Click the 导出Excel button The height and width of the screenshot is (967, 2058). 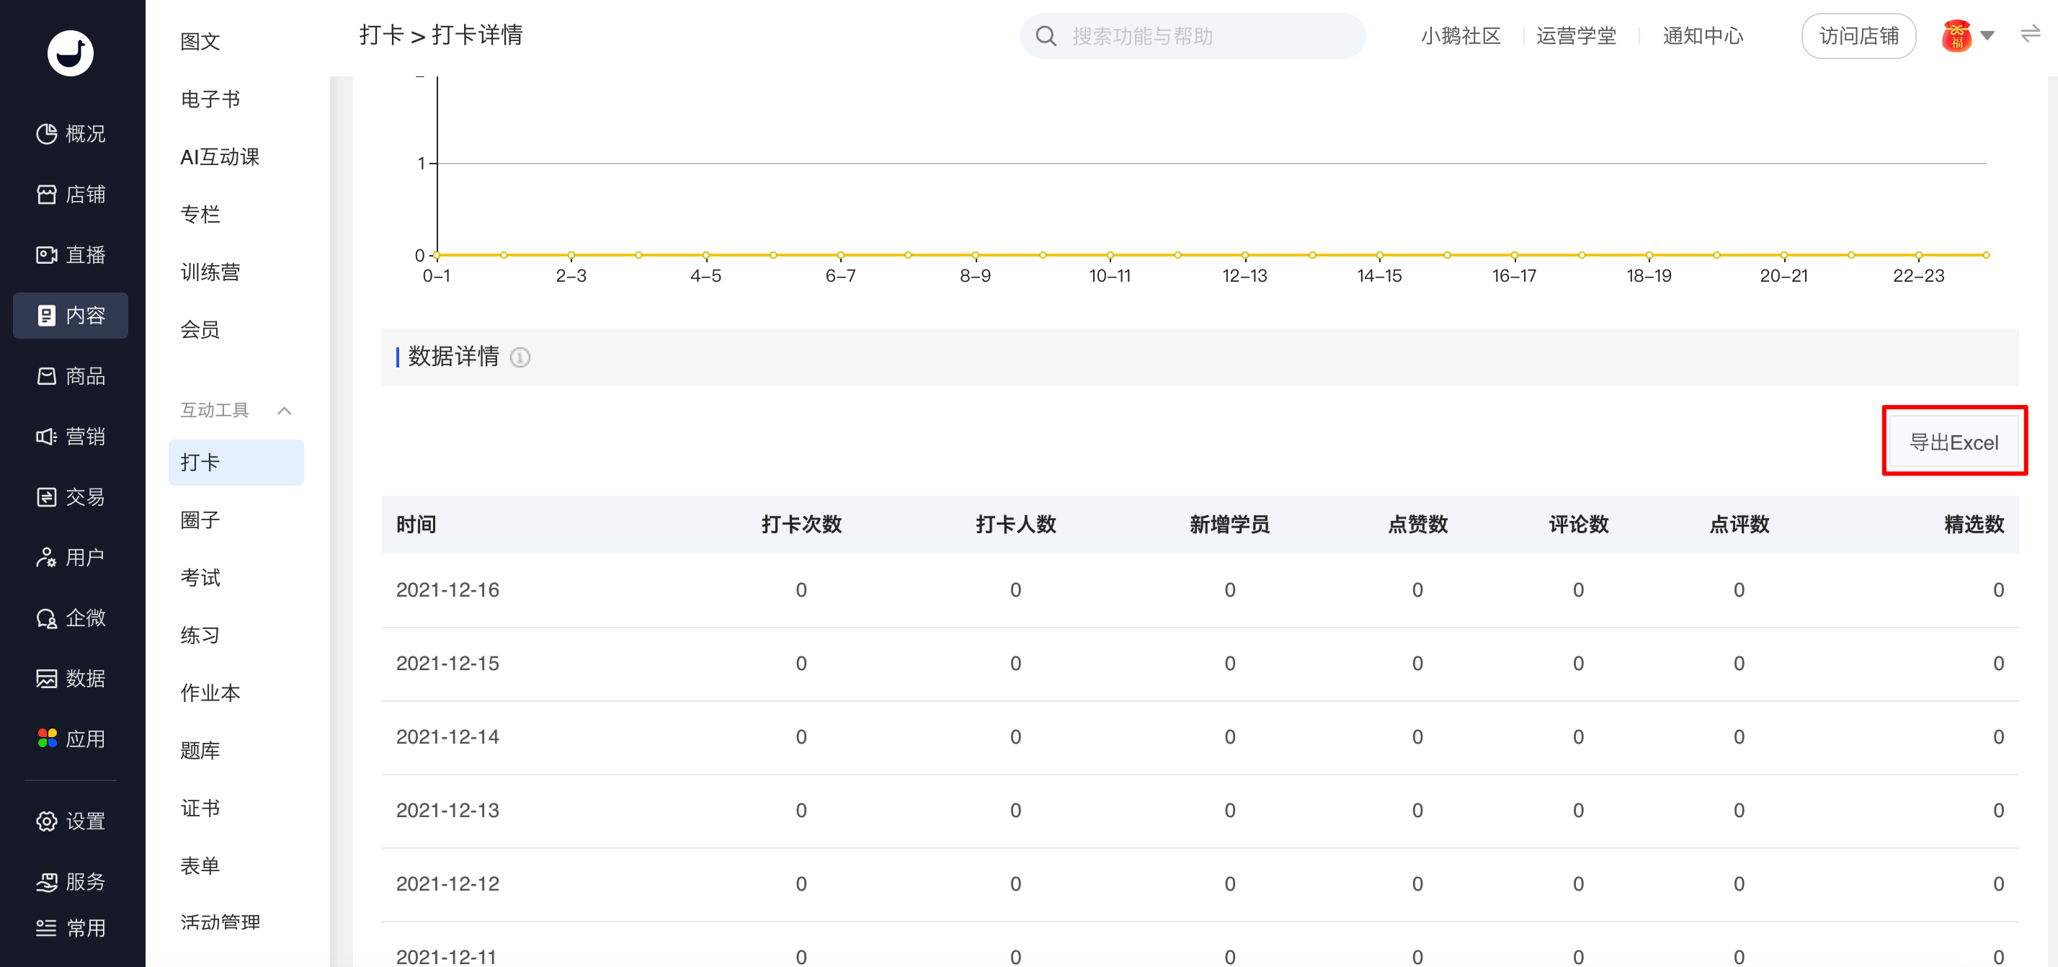click(x=1954, y=442)
